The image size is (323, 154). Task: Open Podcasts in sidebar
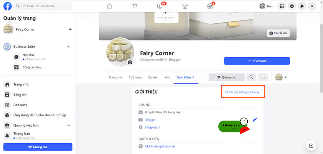(20, 105)
